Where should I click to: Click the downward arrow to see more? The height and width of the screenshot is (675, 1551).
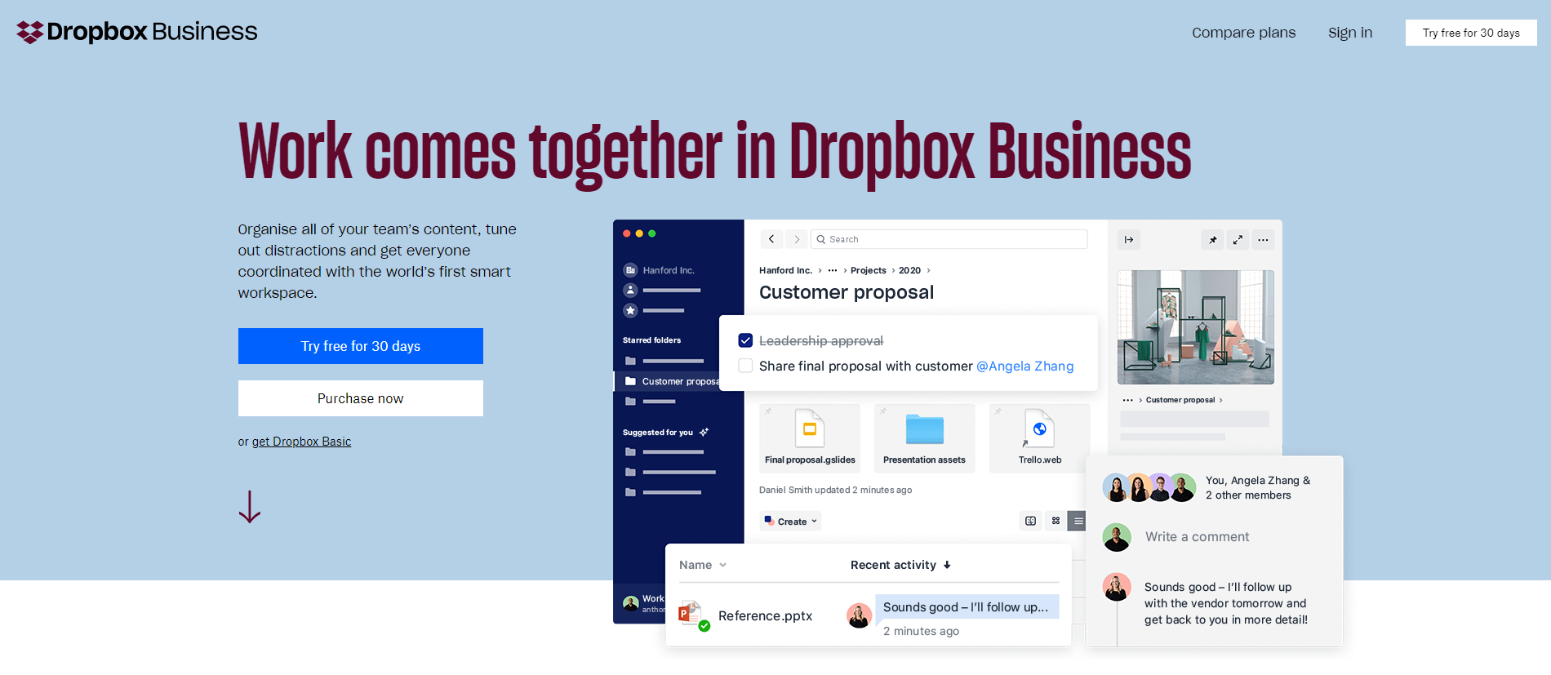249,507
